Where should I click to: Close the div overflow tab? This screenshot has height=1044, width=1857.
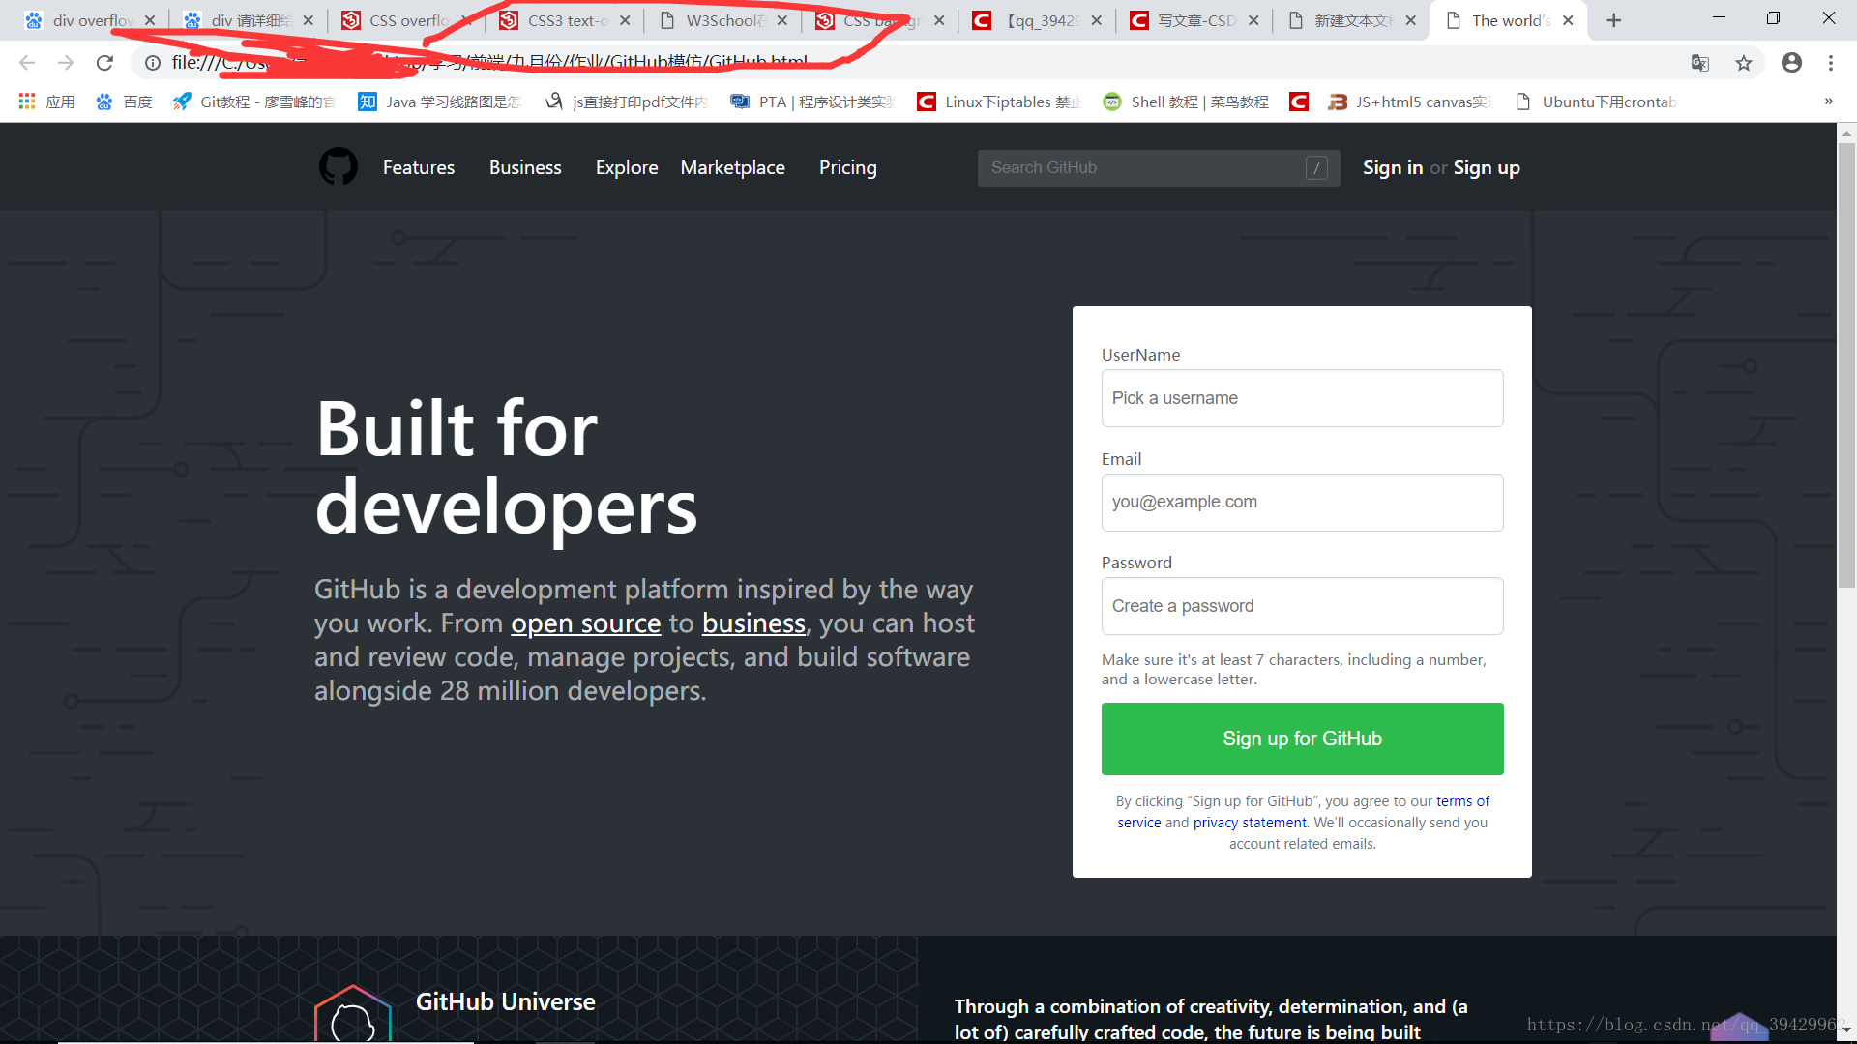point(150,20)
